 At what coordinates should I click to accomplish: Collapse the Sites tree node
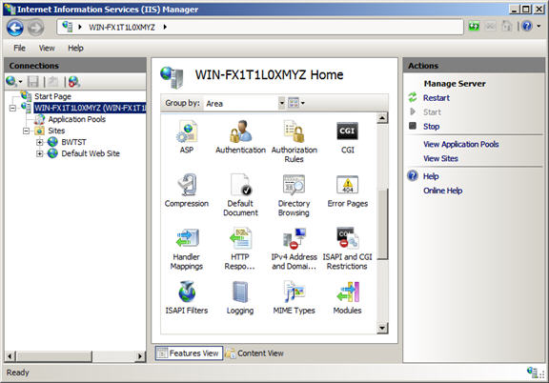tap(26, 131)
